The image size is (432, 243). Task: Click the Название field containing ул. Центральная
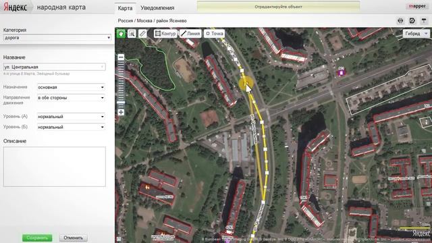[54, 67]
